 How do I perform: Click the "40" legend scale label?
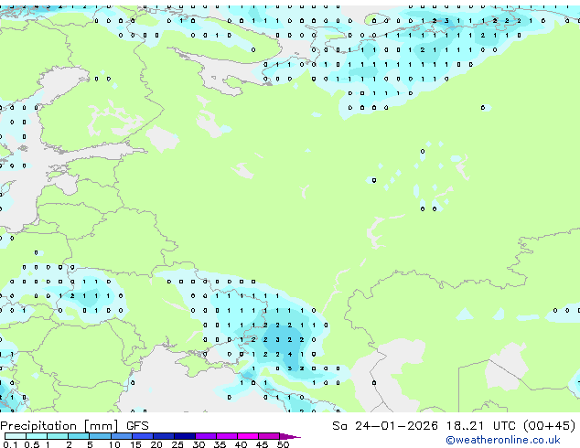(241, 444)
